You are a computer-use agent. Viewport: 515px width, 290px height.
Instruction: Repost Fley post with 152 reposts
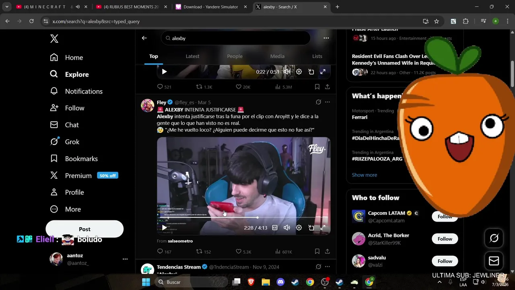(x=204, y=252)
